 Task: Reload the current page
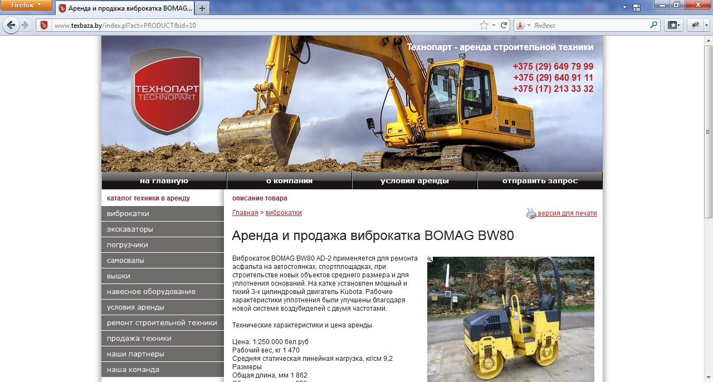504,25
